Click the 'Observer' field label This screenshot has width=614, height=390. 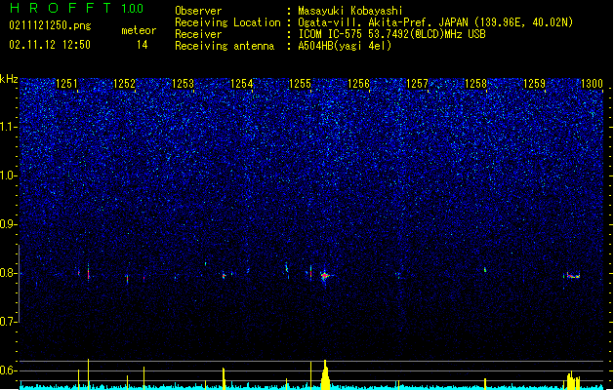198,11
